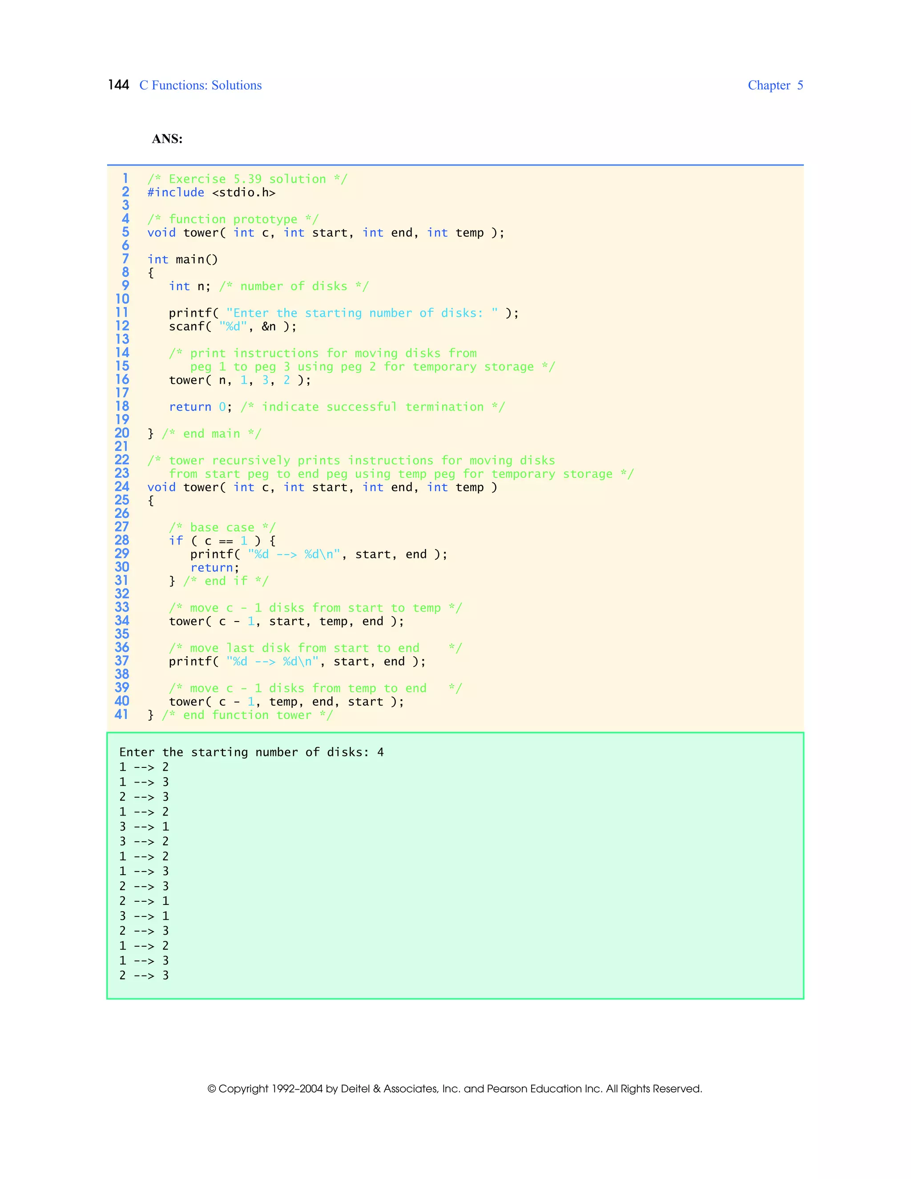Click the first '1 --> 2' output line

[x=144, y=767]
